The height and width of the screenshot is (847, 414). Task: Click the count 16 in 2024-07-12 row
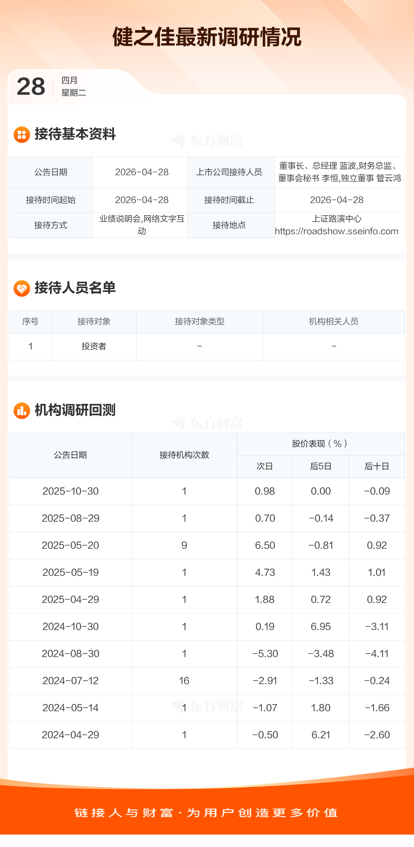(184, 681)
